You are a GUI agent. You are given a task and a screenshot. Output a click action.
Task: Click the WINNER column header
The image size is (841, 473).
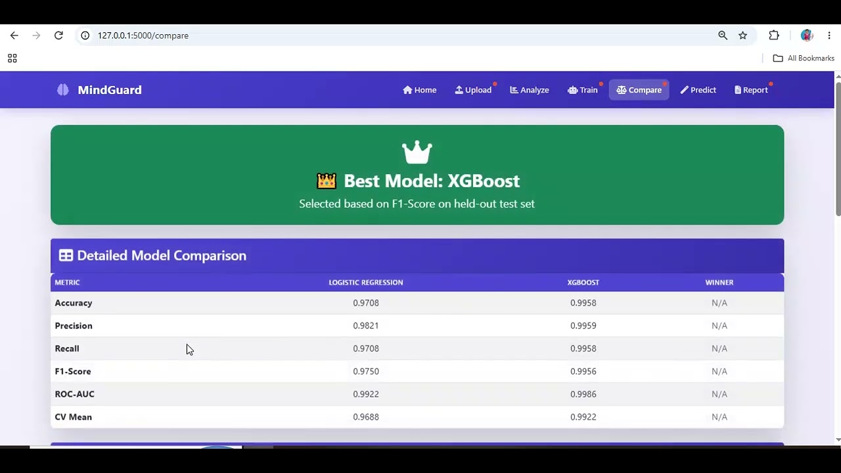click(x=719, y=282)
